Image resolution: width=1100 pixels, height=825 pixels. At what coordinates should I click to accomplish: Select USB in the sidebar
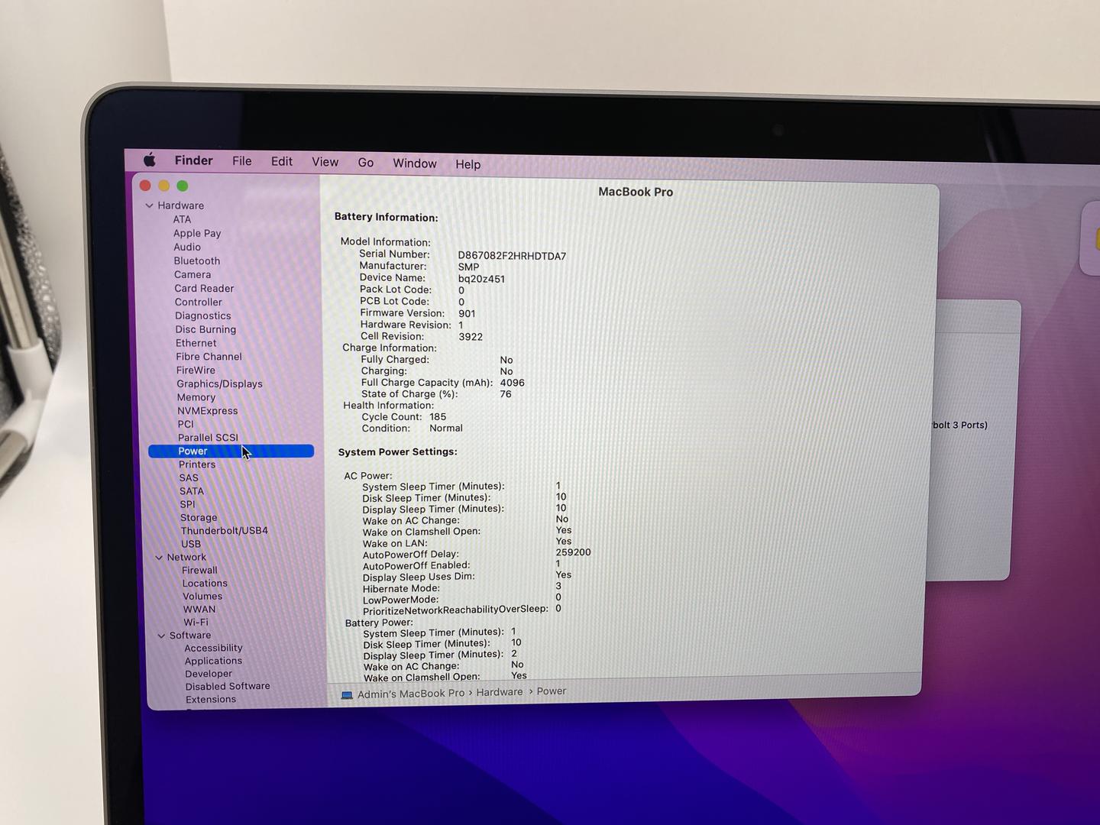click(x=191, y=544)
